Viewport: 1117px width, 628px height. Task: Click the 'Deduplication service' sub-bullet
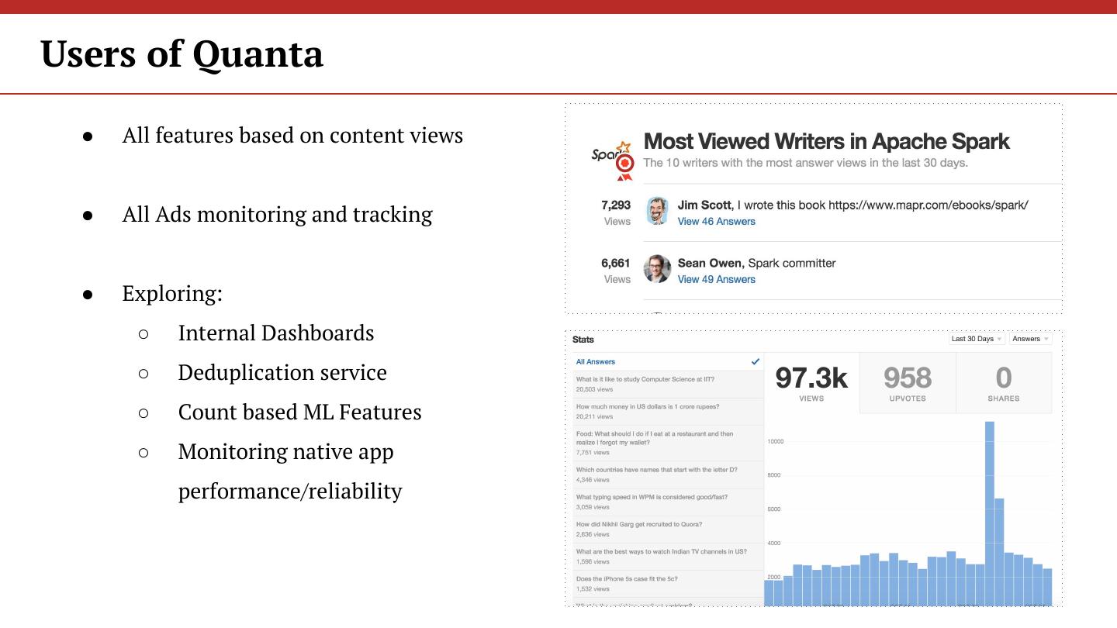tap(282, 372)
